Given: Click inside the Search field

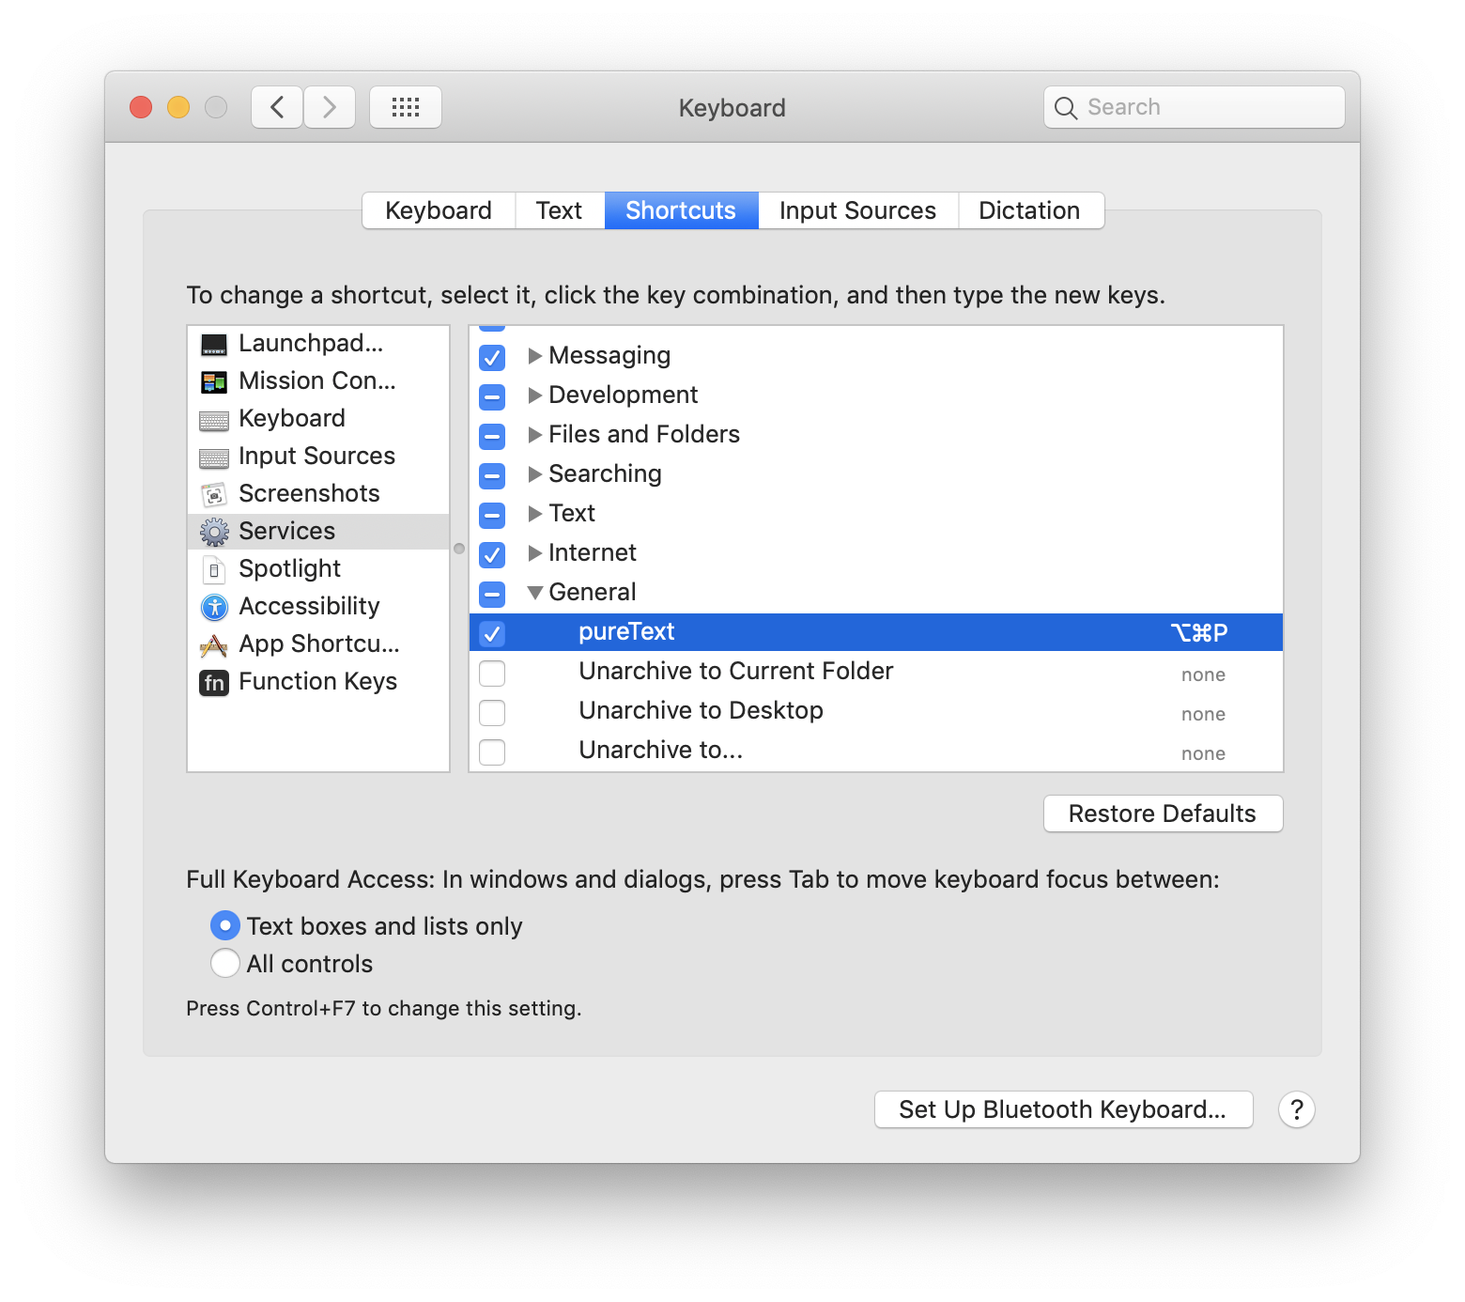Looking at the screenshot, I should tap(1193, 107).
